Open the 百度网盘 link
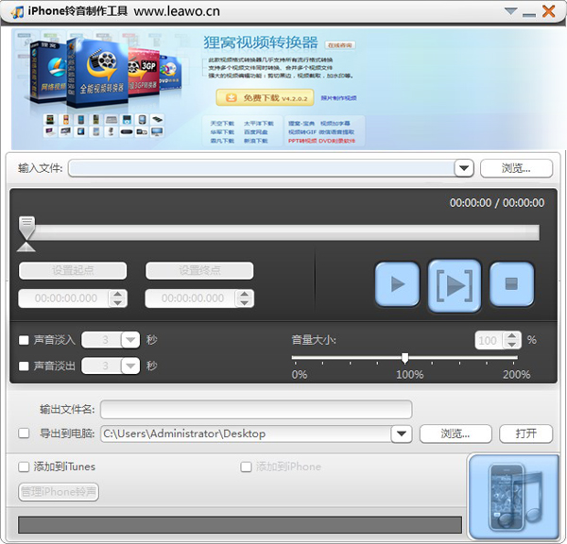The image size is (567, 544). (256, 132)
